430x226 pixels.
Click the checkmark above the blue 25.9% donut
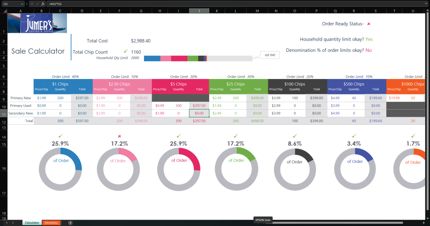click(60, 136)
